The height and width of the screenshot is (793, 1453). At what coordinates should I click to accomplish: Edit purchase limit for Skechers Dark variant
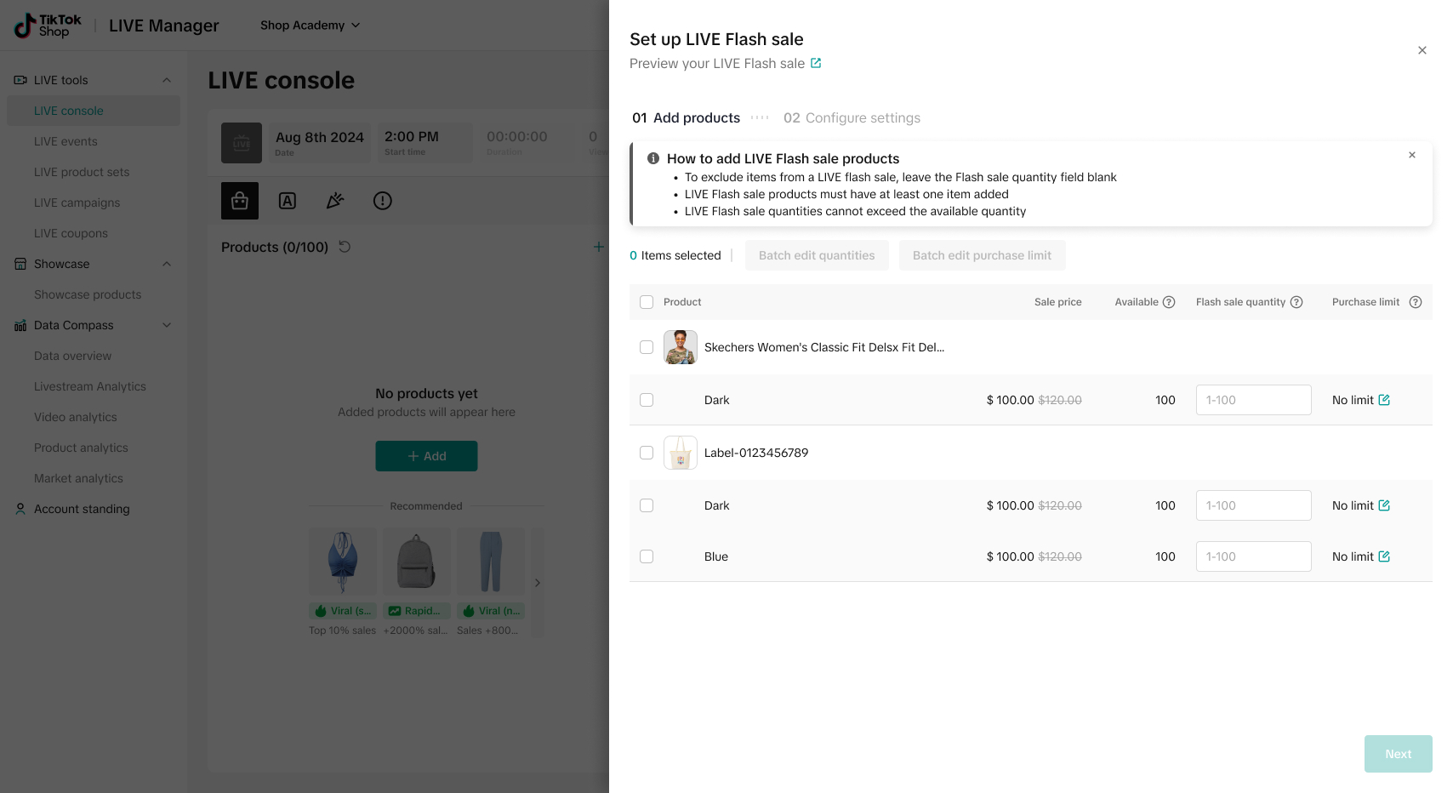pyautogui.click(x=1384, y=400)
